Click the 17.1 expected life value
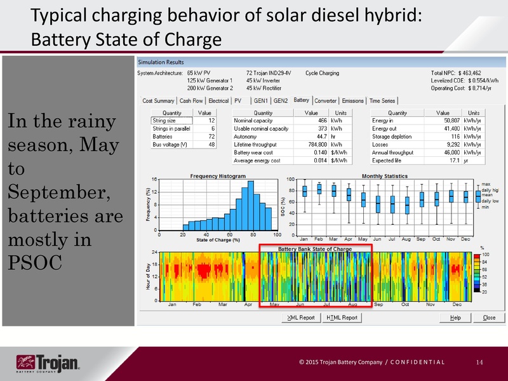Screen dimensions: 508x381 click(455, 161)
